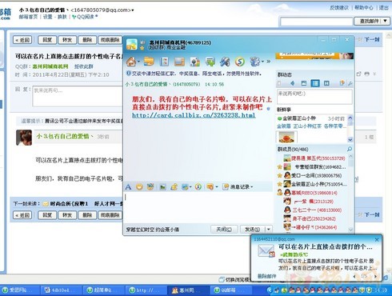Click the circular S icon in input toolbar
The height and width of the screenshot is (296, 392).
[x=198, y=187]
